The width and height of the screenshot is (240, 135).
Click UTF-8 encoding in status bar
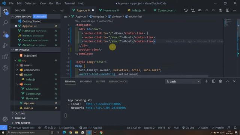tap(161, 127)
